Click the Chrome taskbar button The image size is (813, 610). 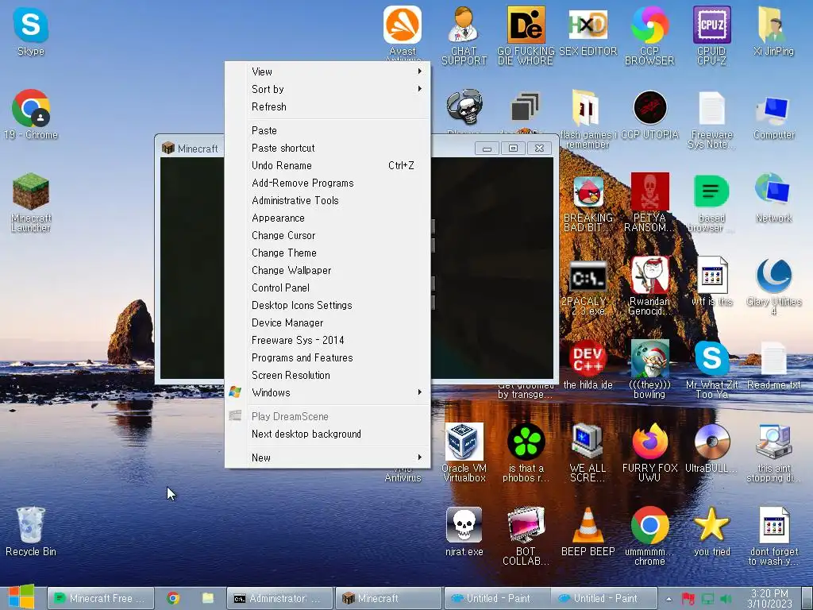tap(173, 599)
